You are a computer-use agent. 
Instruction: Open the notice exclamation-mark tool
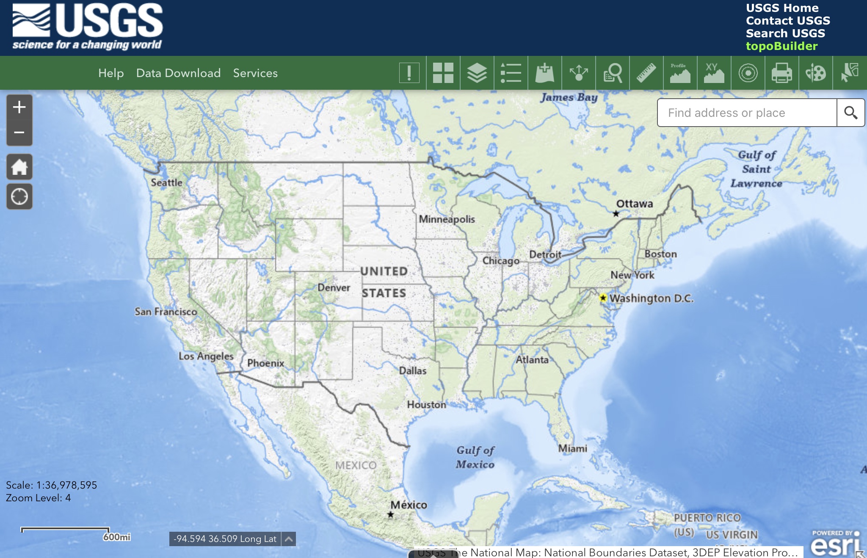point(409,73)
